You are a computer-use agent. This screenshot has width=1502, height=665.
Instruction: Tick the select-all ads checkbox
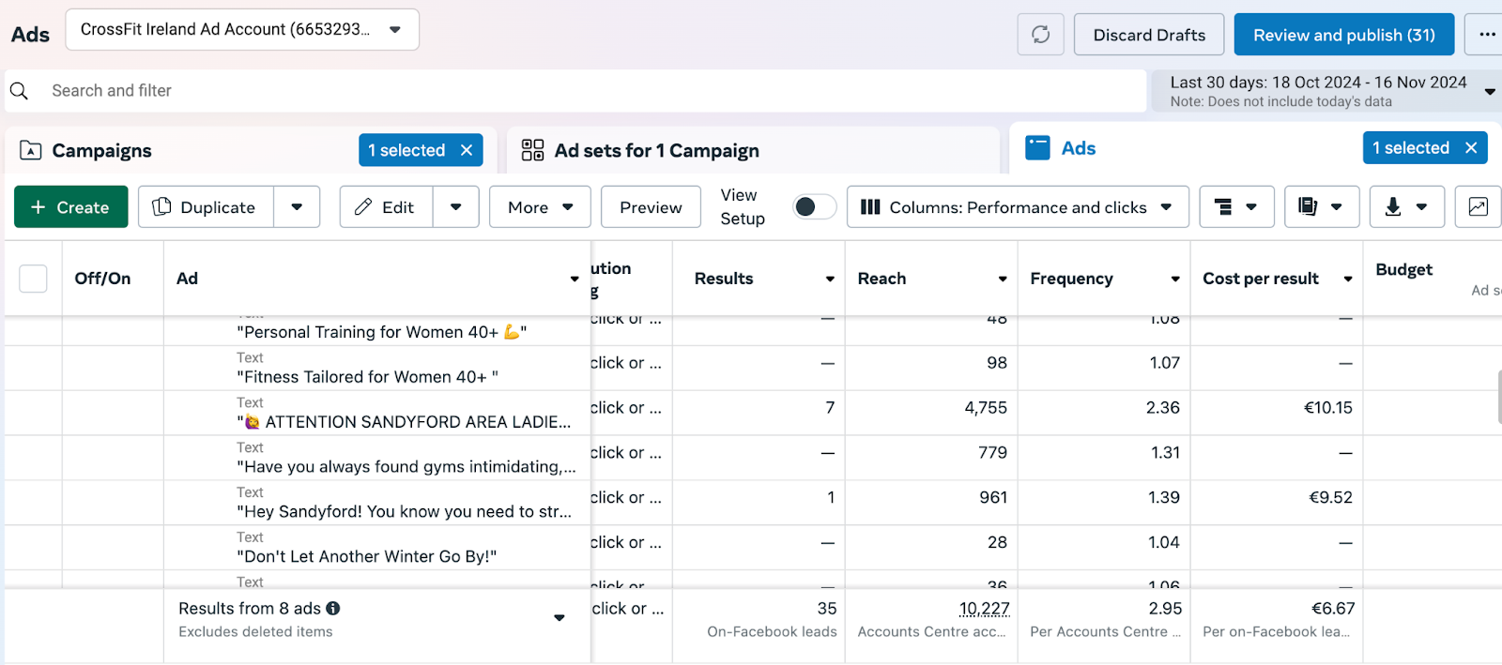[x=33, y=279]
